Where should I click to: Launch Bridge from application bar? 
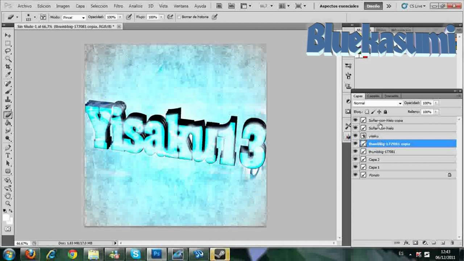[219, 6]
